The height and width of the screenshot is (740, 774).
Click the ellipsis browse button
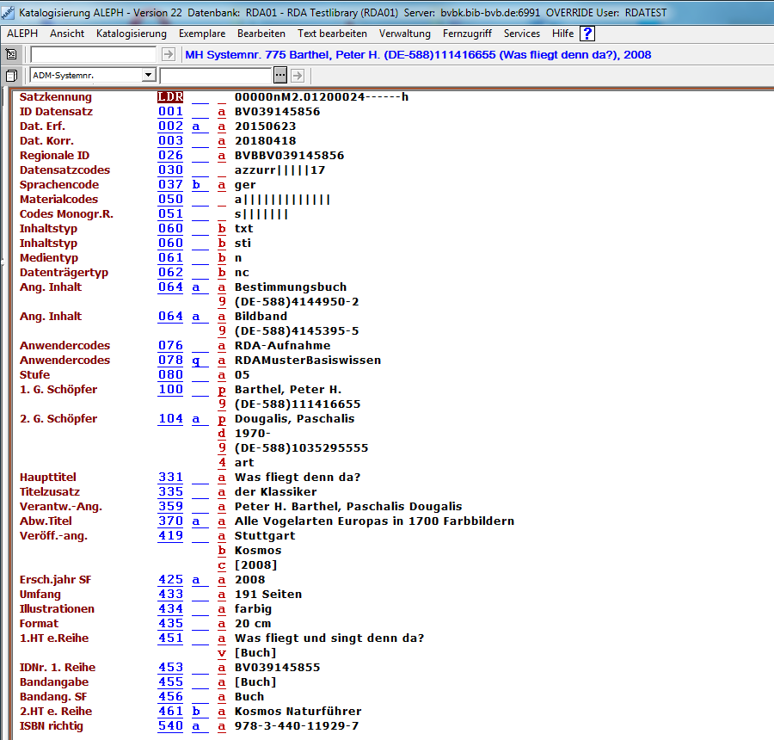[x=279, y=75]
